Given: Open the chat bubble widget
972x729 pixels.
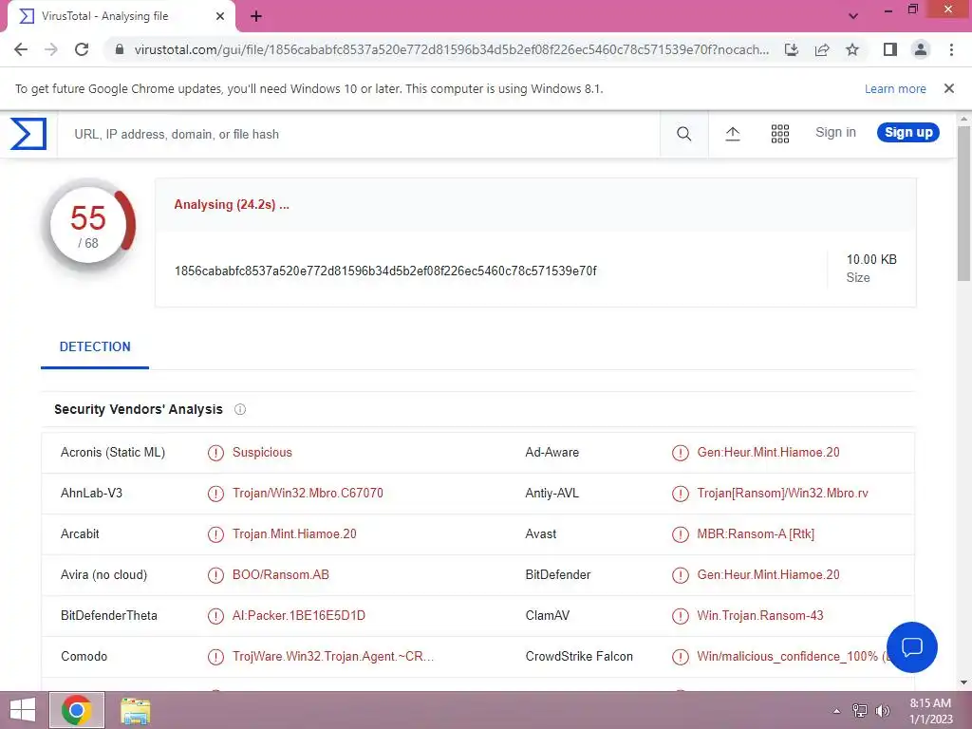Looking at the screenshot, I should pos(912,647).
